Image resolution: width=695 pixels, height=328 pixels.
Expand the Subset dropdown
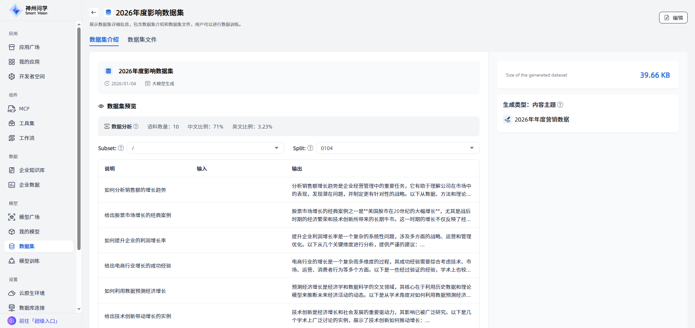click(x=205, y=148)
